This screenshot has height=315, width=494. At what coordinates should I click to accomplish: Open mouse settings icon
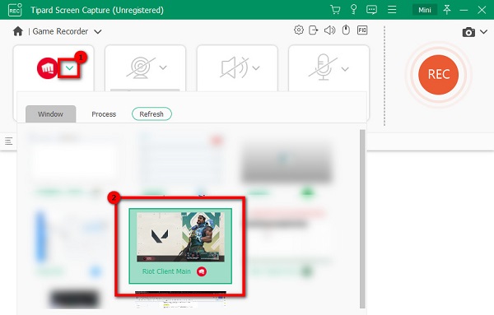[346, 30]
